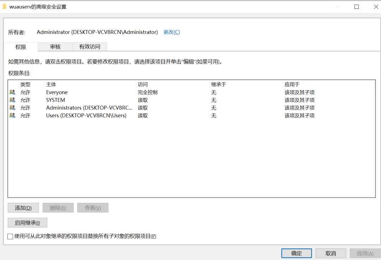Click the user group icon beside SYSTEM

tap(12, 100)
